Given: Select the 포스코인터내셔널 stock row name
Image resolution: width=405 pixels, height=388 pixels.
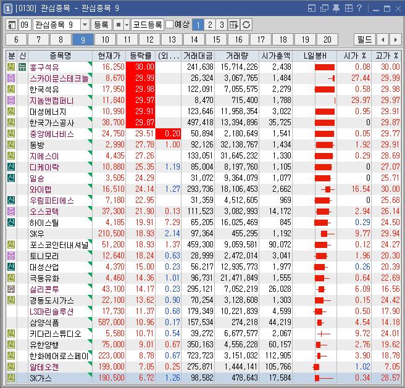Looking at the screenshot, I should click(x=59, y=245).
